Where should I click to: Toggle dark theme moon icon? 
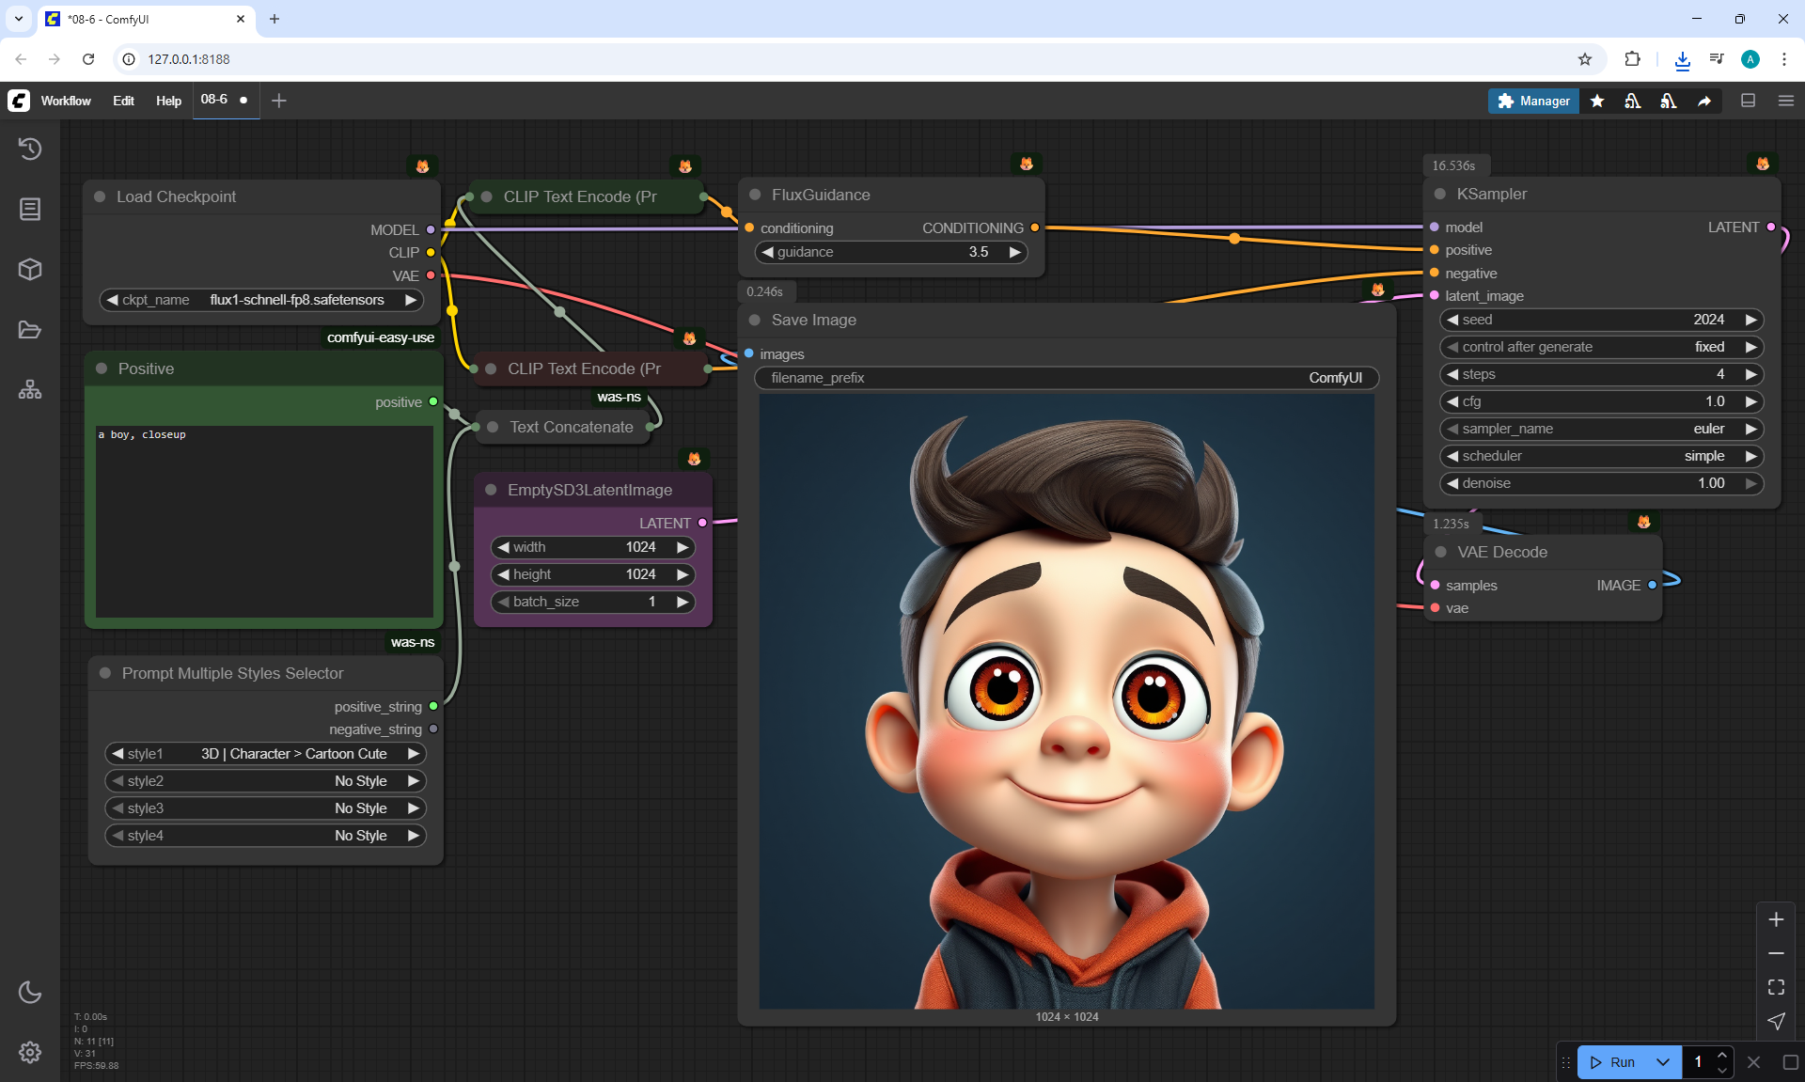30,992
